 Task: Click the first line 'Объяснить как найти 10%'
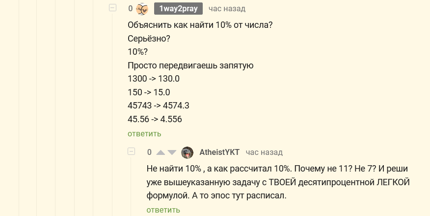(200, 25)
